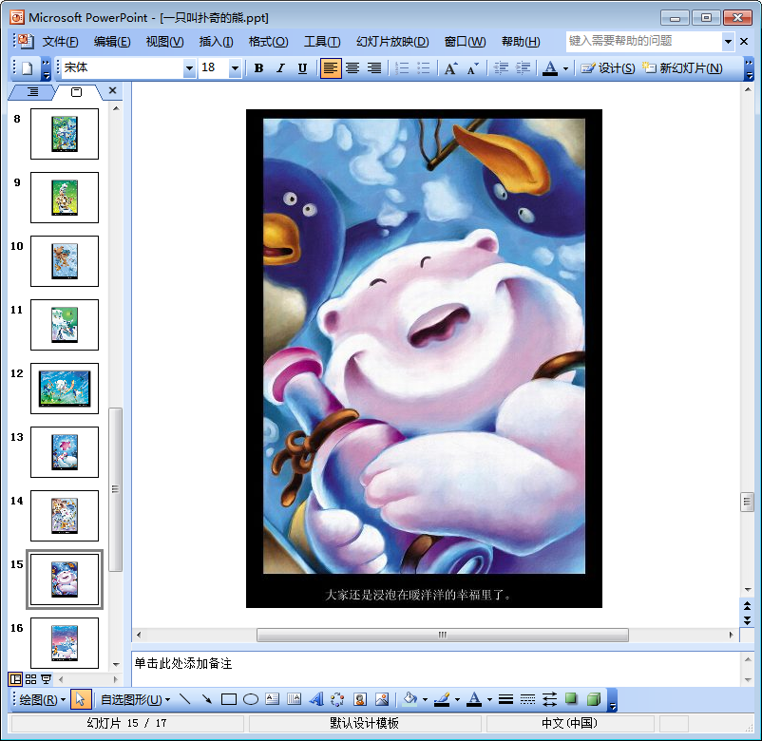Insert WordArt
The image size is (762, 741).
pyautogui.click(x=315, y=700)
